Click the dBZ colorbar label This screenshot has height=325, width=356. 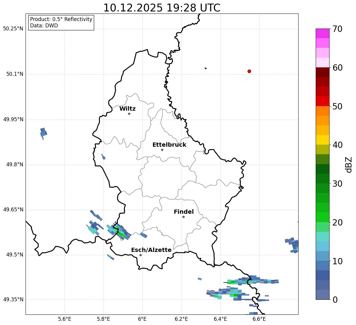pos(348,164)
